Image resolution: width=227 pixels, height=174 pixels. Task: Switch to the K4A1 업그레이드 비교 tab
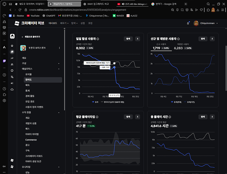96,4
